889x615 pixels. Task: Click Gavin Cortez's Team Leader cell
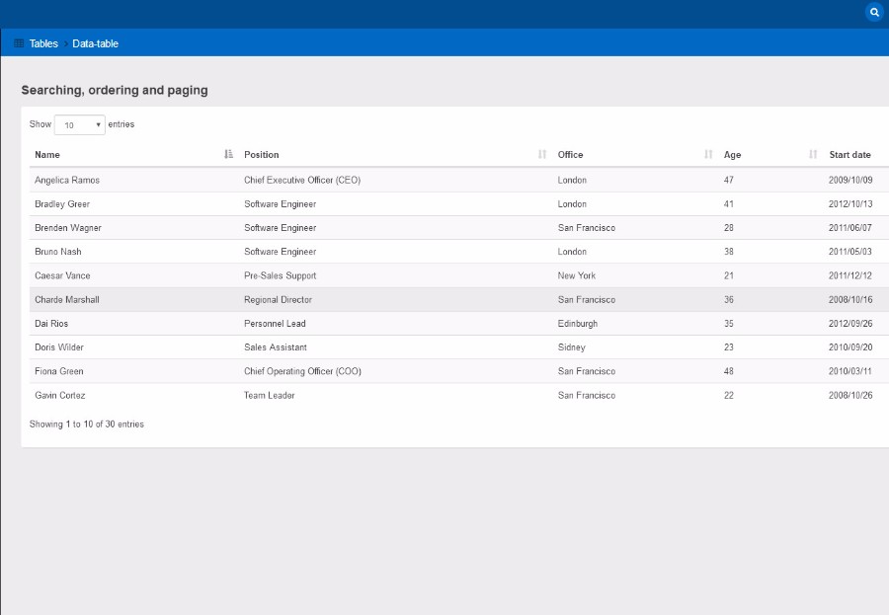(x=269, y=396)
